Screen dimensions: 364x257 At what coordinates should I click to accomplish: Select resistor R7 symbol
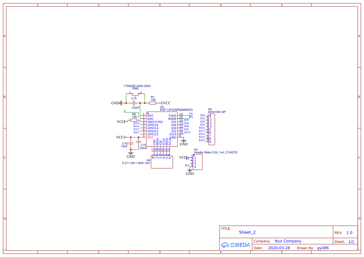(153, 103)
